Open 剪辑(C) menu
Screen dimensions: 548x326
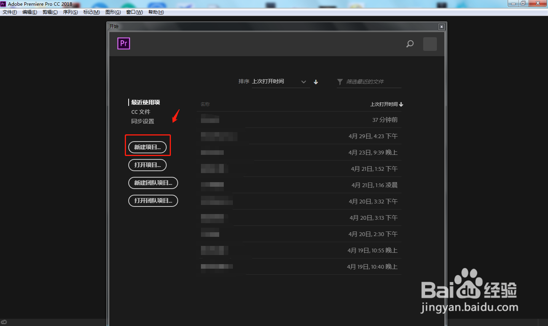click(x=50, y=12)
